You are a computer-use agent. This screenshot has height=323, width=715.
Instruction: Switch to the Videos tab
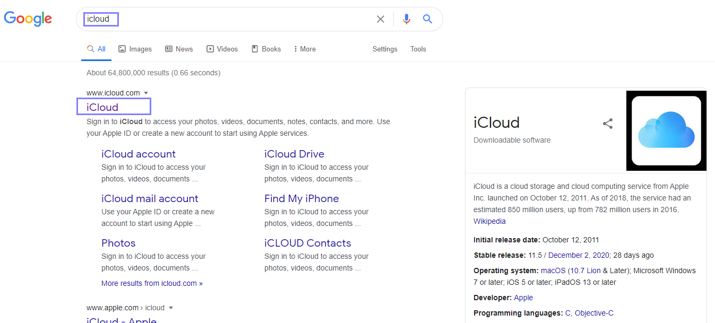point(222,49)
